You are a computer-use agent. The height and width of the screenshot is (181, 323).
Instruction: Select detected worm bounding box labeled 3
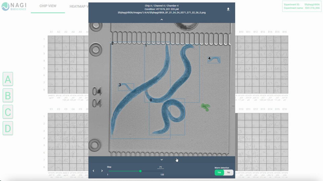click(126, 87)
